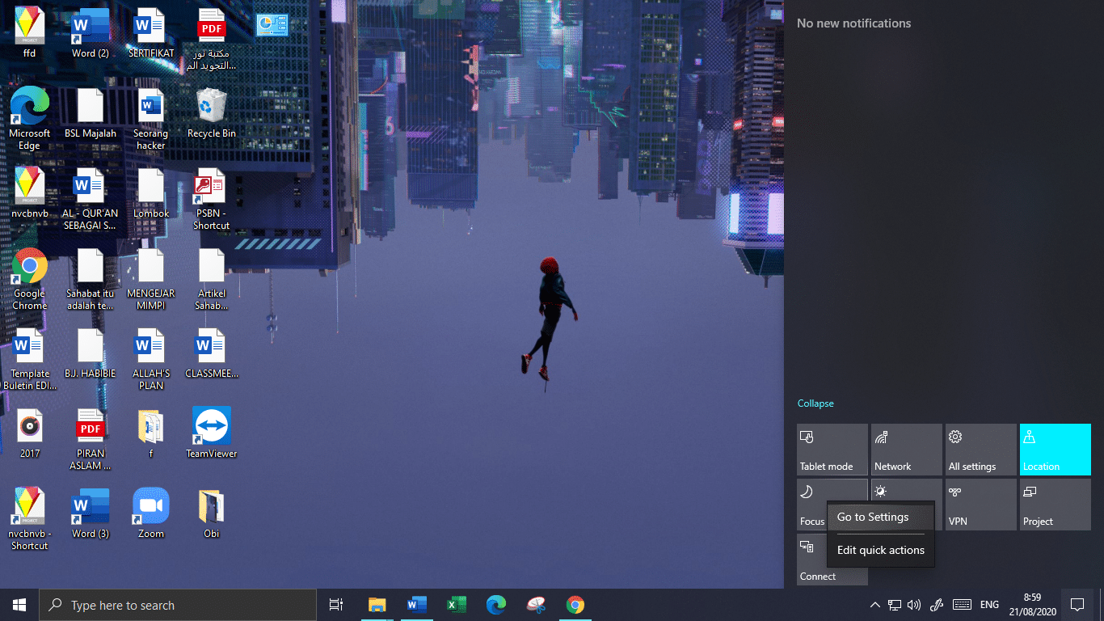Open File Explorer from the taskbar

coord(377,605)
